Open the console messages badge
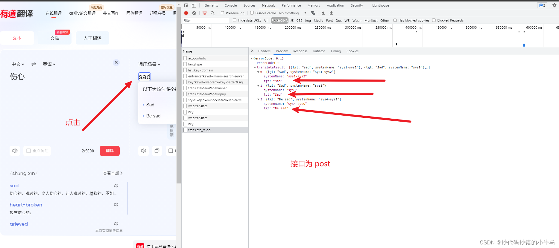Viewport: 559px width, 248px height. point(542,5)
